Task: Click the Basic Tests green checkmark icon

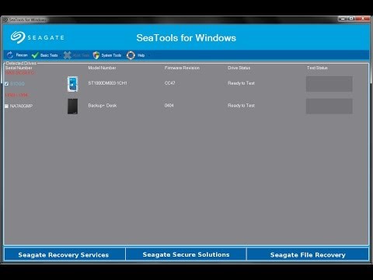Action: 35,55
